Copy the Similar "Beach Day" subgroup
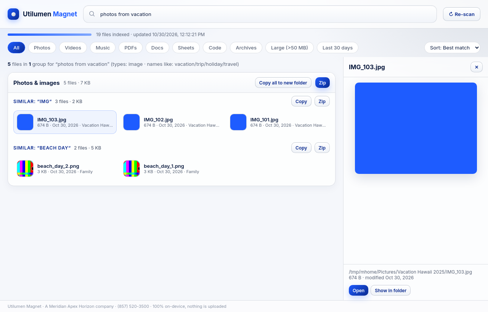This screenshot has height=312, width=488. click(x=301, y=148)
